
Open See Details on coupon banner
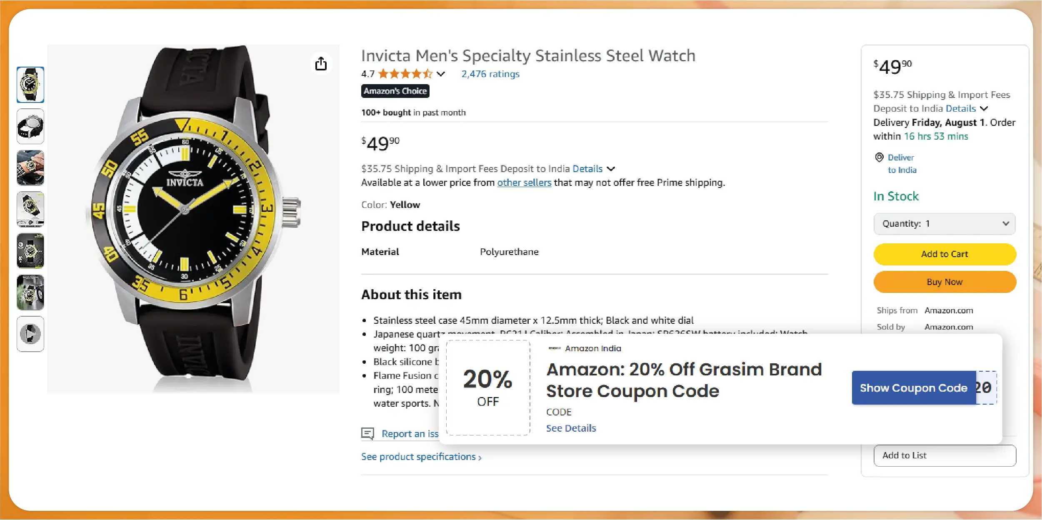pyautogui.click(x=571, y=428)
